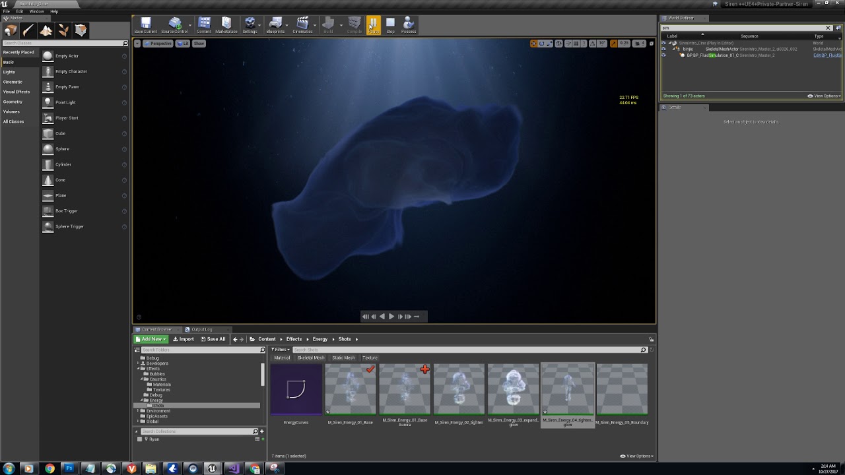Open the Edit menu
The image size is (845, 475).
coord(20,11)
